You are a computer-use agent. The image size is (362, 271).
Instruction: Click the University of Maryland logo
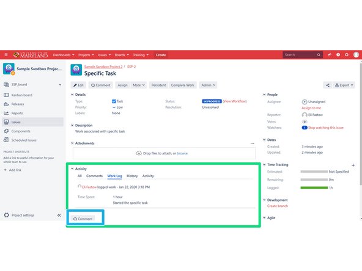coord(31,55)
